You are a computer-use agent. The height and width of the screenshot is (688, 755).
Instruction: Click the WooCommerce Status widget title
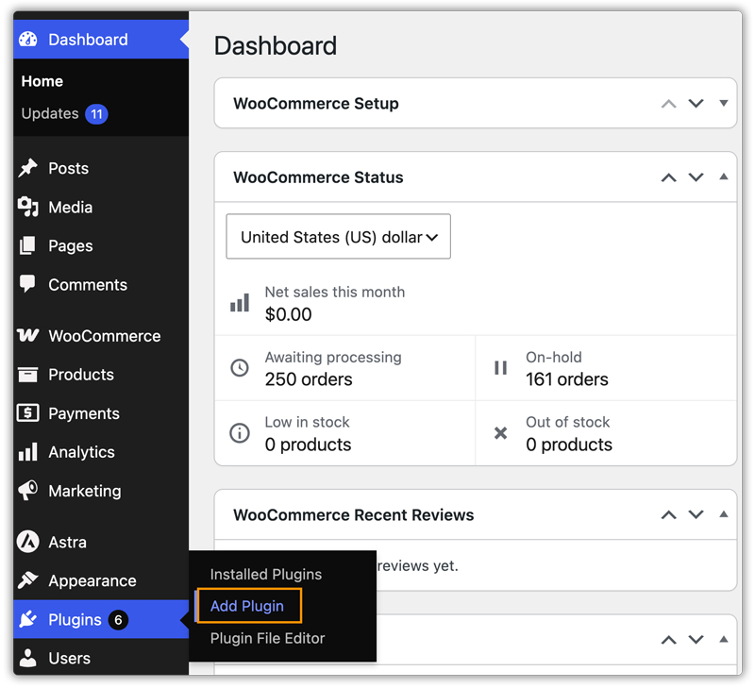coord(318,177)
